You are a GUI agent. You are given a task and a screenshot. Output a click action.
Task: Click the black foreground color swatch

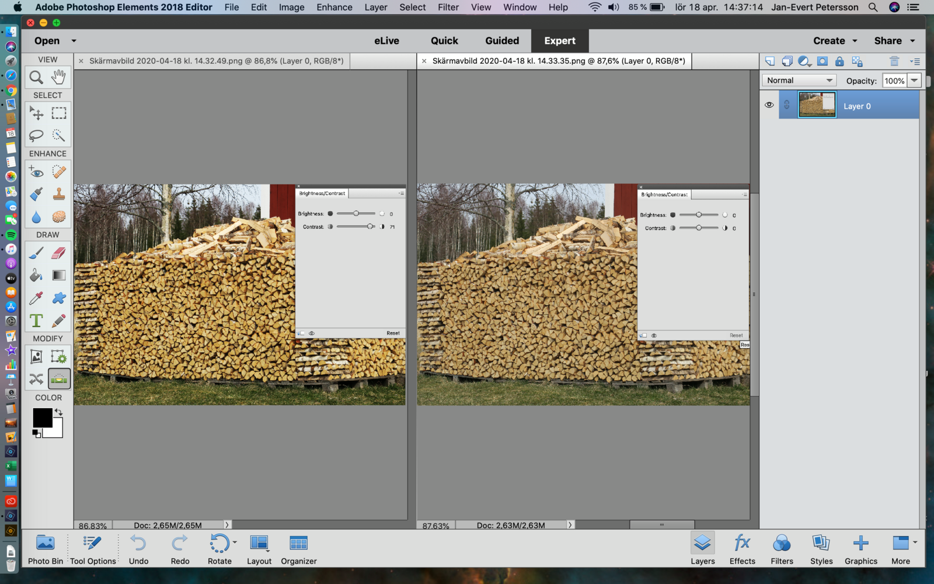(x=41, y=417)
